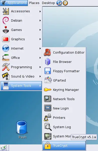Expand Games submenu arrow
The height and width of the screenshot is (151, 98).
click(x=40, y=30)
